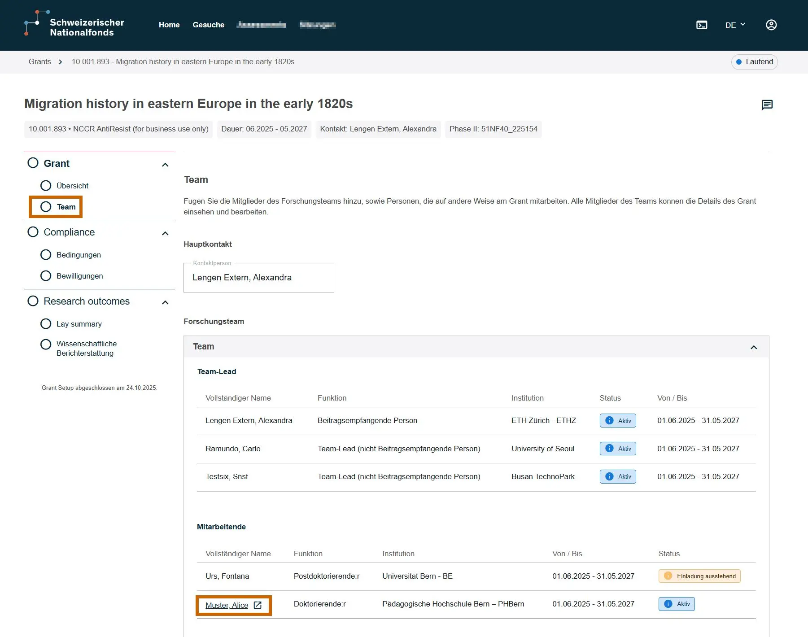Click the circle status icon beside Research outcomes
Image resolution: width=808 pixels, height=637 pixels.
point(33,301)
